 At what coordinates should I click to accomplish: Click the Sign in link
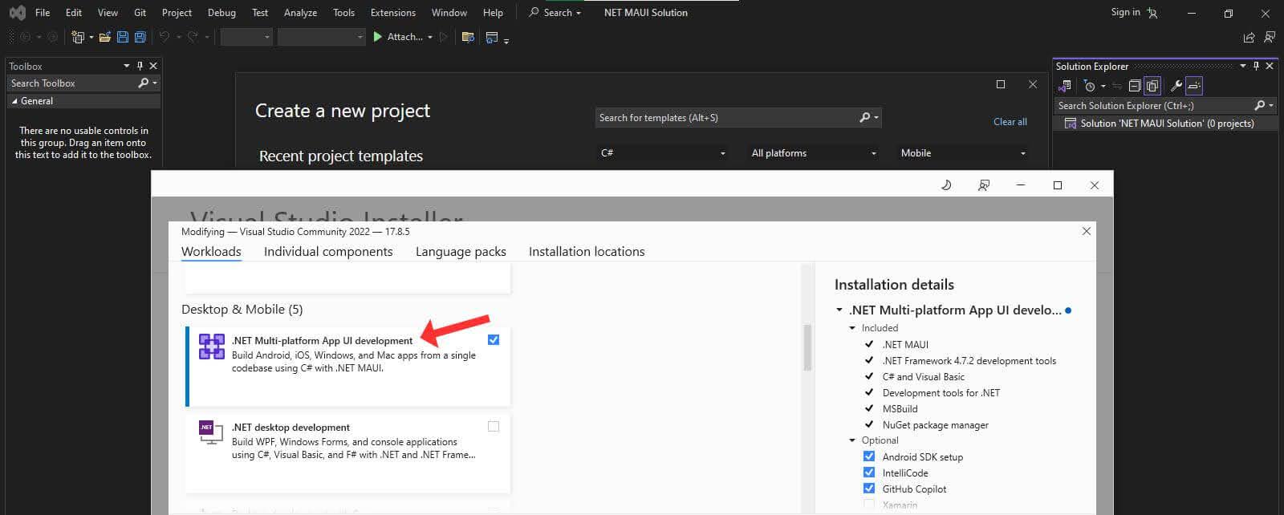(x=1125, y=12)
